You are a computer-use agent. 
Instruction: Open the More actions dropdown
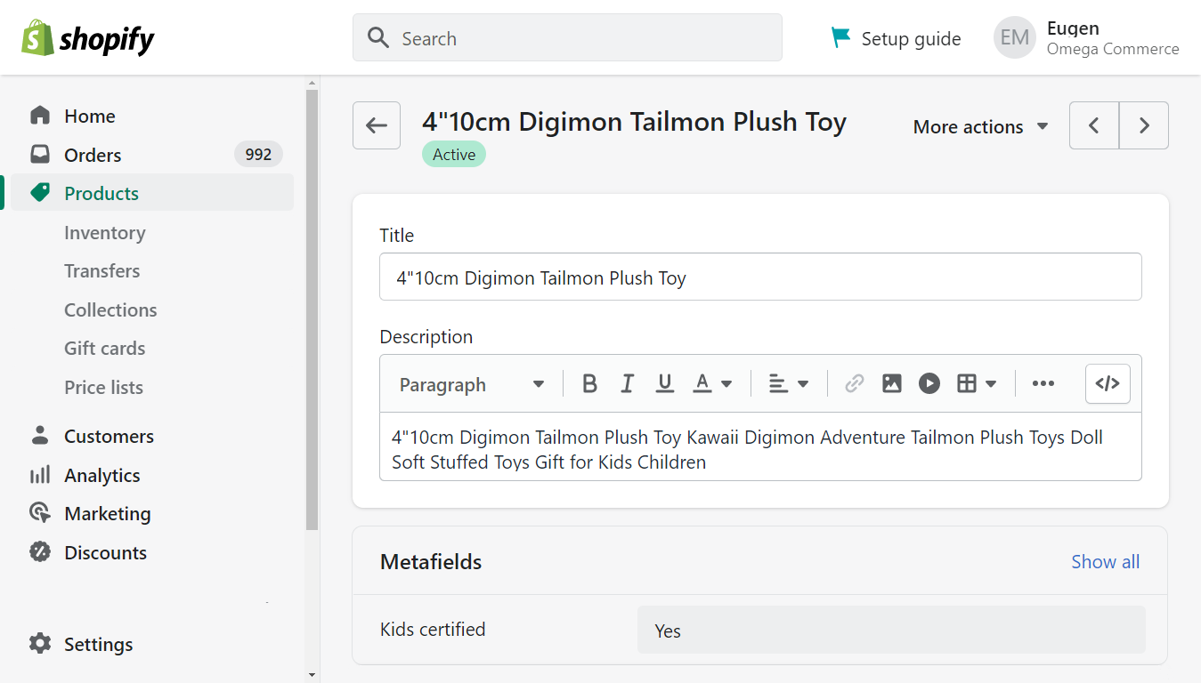(981, 126)
